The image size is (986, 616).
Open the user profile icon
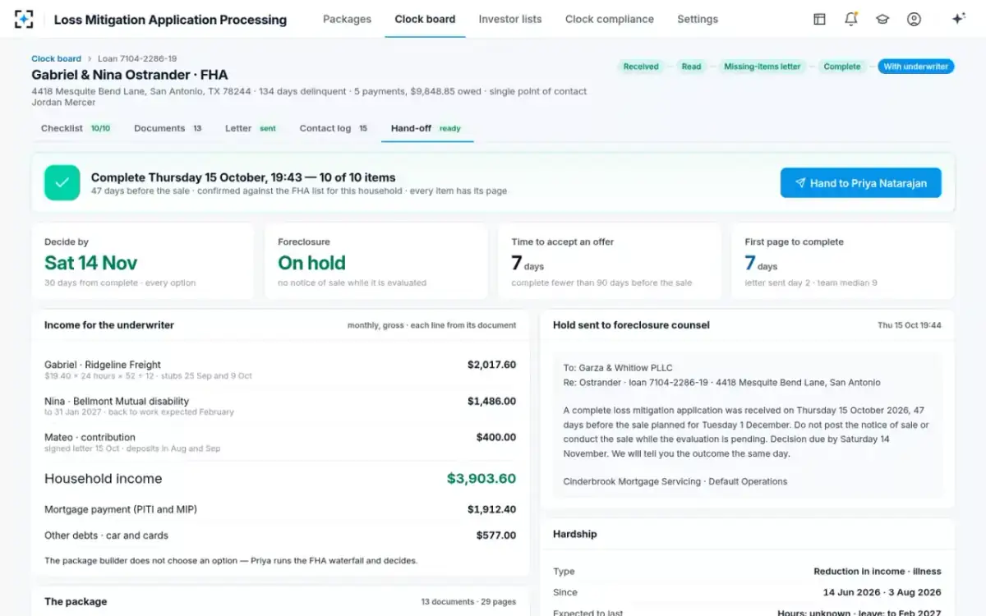[x=914, y=19]
